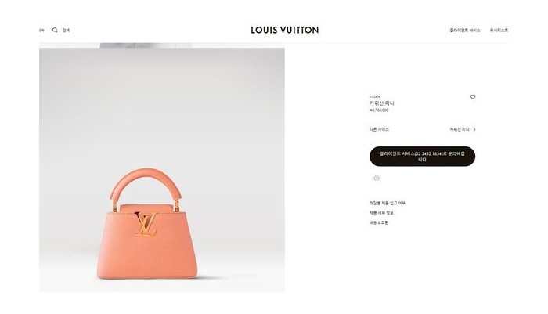548x314 pixels.
Task: Select the 카퓌신 미니 size option text
Action: [460, 129]
